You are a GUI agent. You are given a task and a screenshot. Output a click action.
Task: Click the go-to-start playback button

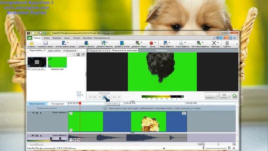pyautogui.click(x=90, y=97)
